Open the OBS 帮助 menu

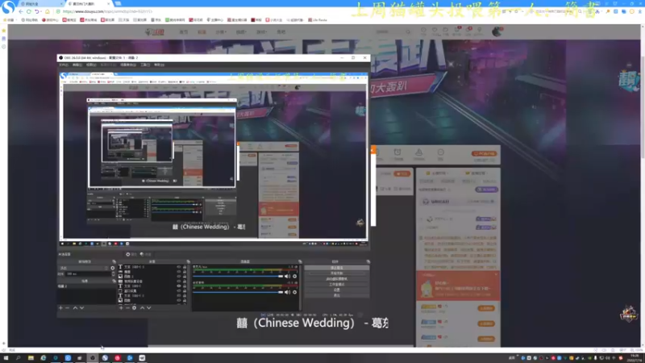(x=159, y=65)
